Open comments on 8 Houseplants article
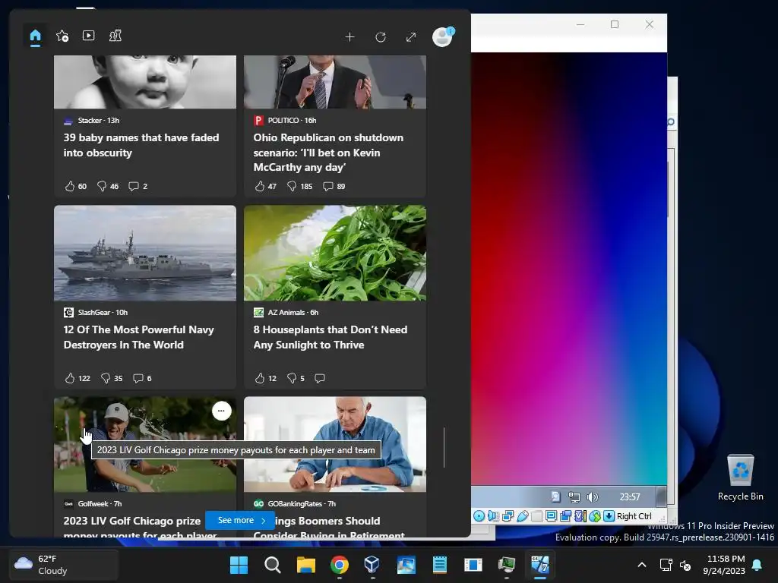Viewport: 778px width, 583px height. point(320,378)
